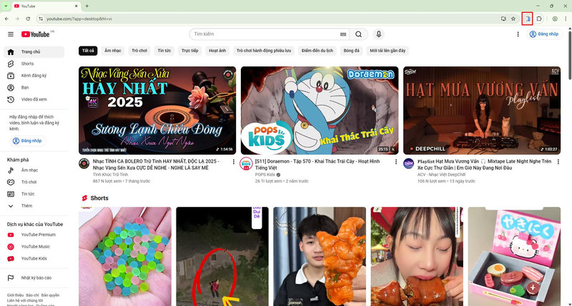The image size is (572, 306).
Task: Click the Giới thiệu footer link
Action: 14,295
